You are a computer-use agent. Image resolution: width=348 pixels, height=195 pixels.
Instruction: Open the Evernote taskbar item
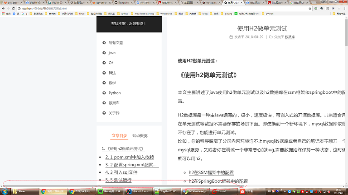(x=109, y=191)
